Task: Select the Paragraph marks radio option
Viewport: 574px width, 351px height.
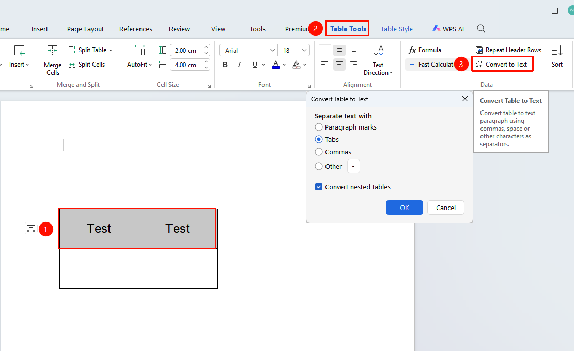Action: [x=319, y=127]
